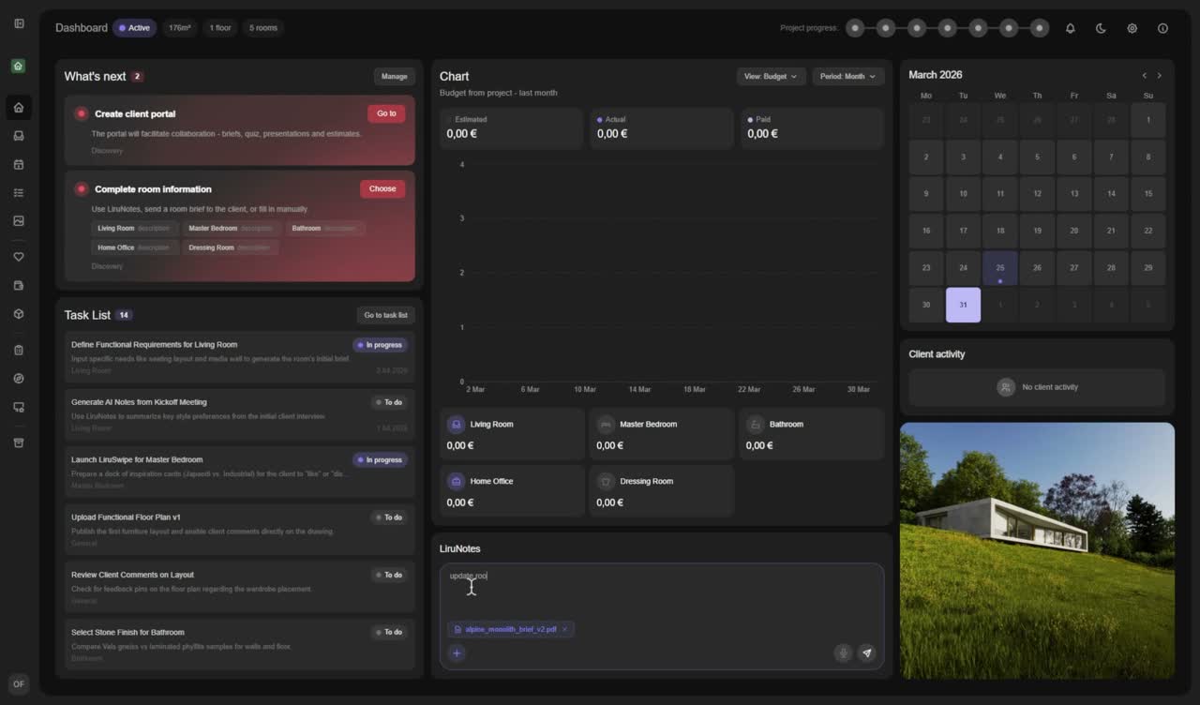Screen dimensions: 1200x705
Task: Open the compass icon in the sidebar
Action: 18,379
